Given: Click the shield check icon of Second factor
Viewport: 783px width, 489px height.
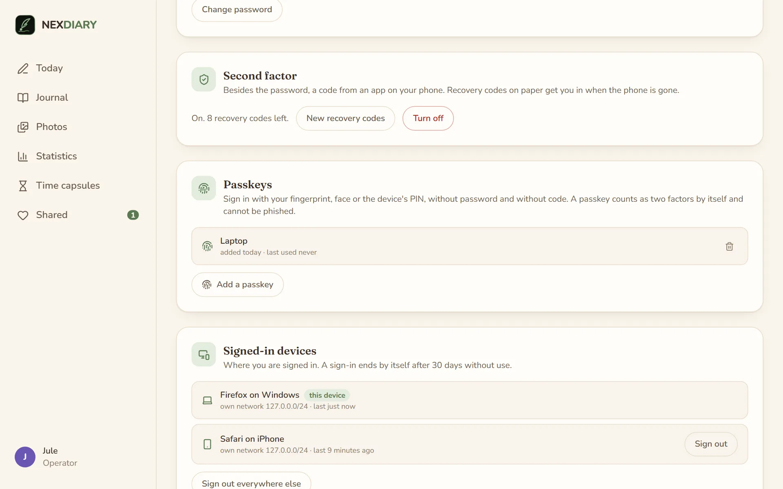Looking at the screenshot, I should [x=204, y=79].
